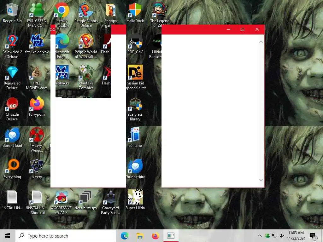Select Peggle World of Warcraft icon
The height and width of the screenshot is (242, 323).
pos(86,47)
